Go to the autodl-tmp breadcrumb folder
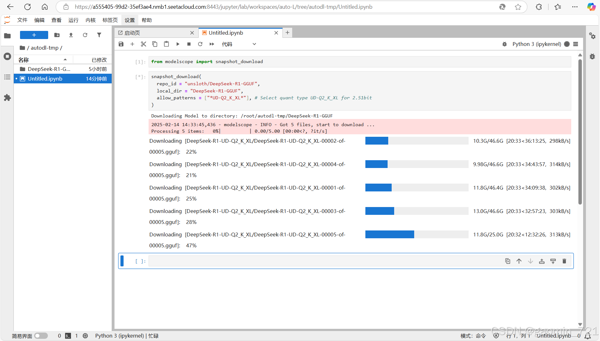The width and height of the screenshot is (600, 341). pyautogui.click(x=44, y=48)
